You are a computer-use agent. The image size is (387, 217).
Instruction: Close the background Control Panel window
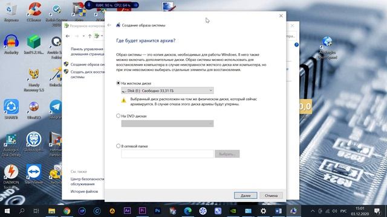click(x=292, y=25)
